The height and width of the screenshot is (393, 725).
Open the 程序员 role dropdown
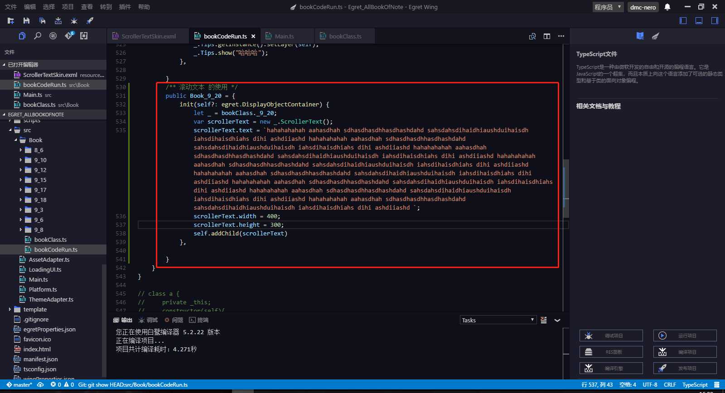coord(608,7)
